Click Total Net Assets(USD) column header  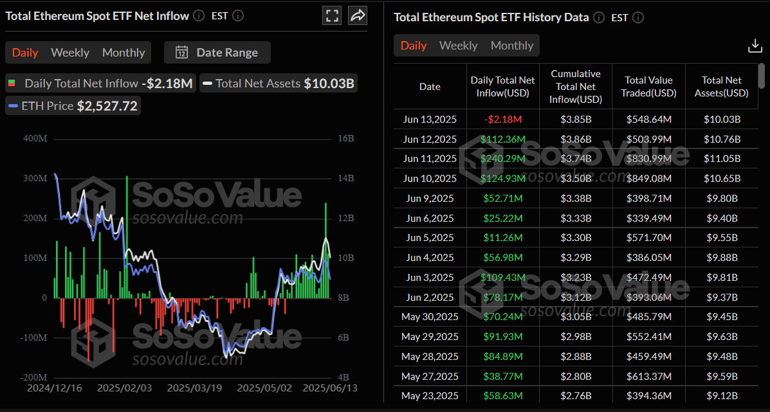[721, 87]
